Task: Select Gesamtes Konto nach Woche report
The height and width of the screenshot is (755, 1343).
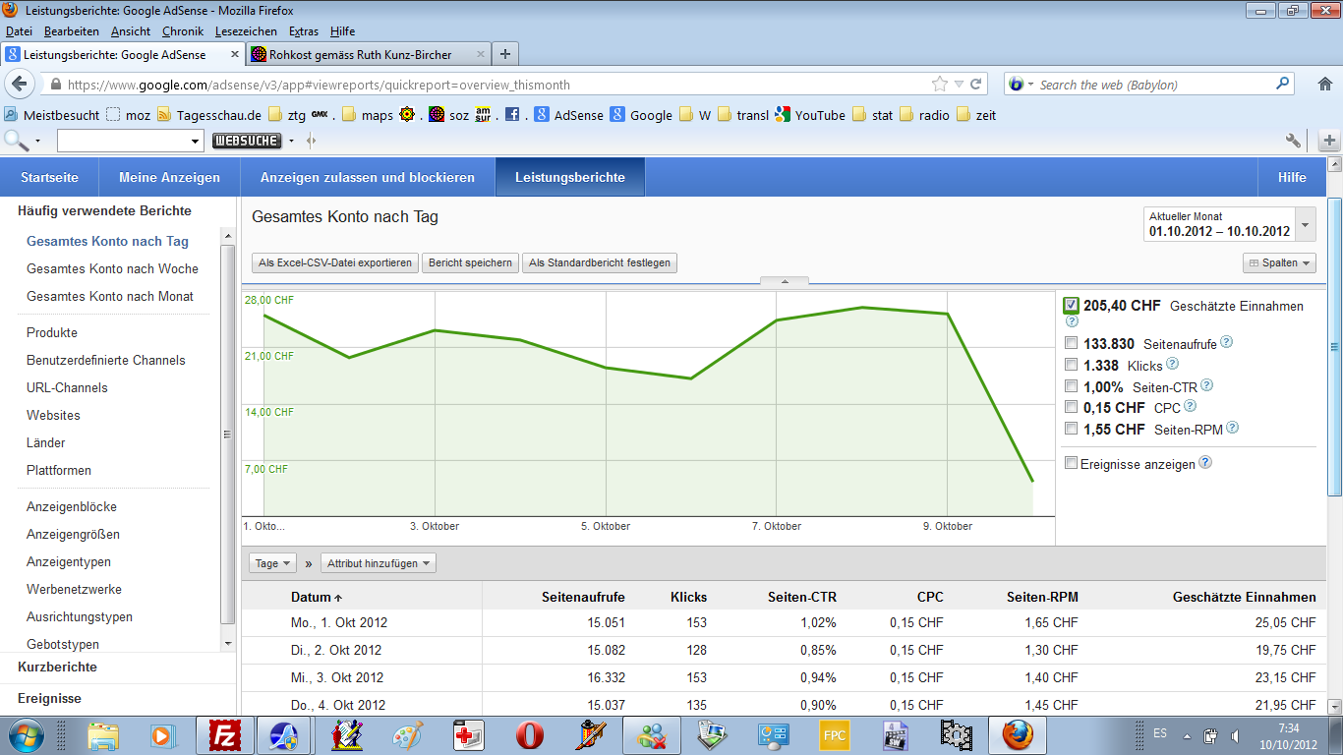Action: (x=111, y=266)
